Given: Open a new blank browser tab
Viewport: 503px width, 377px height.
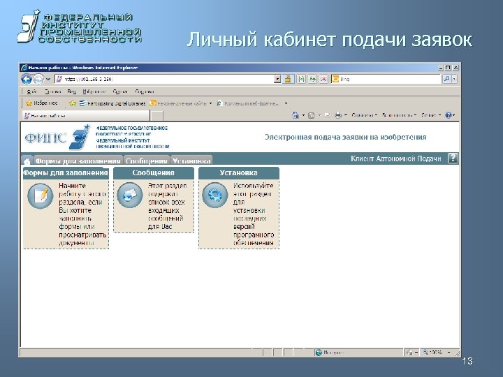Looking at the screenshot, I should click(157, 116).
